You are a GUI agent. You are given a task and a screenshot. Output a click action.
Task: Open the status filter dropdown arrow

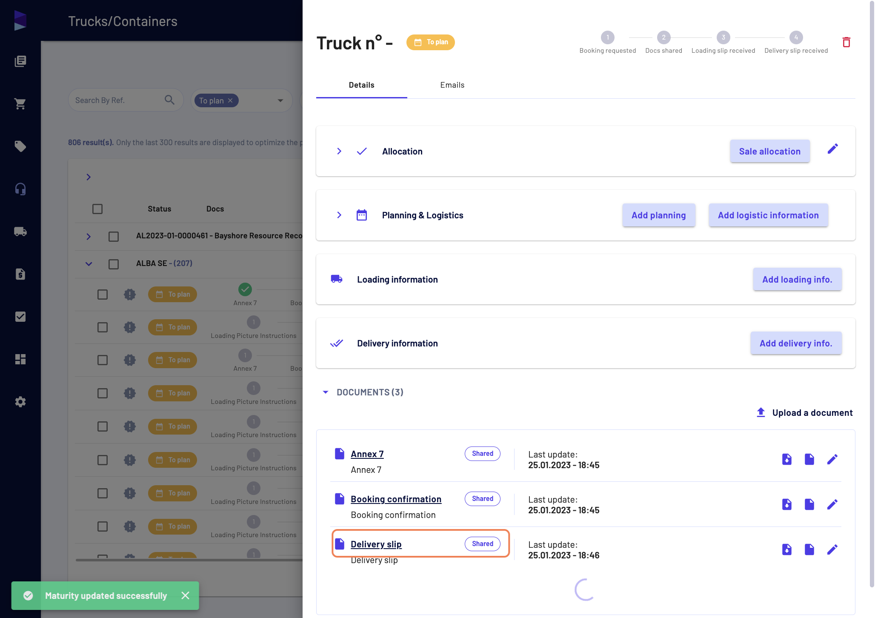click(280, 100)
